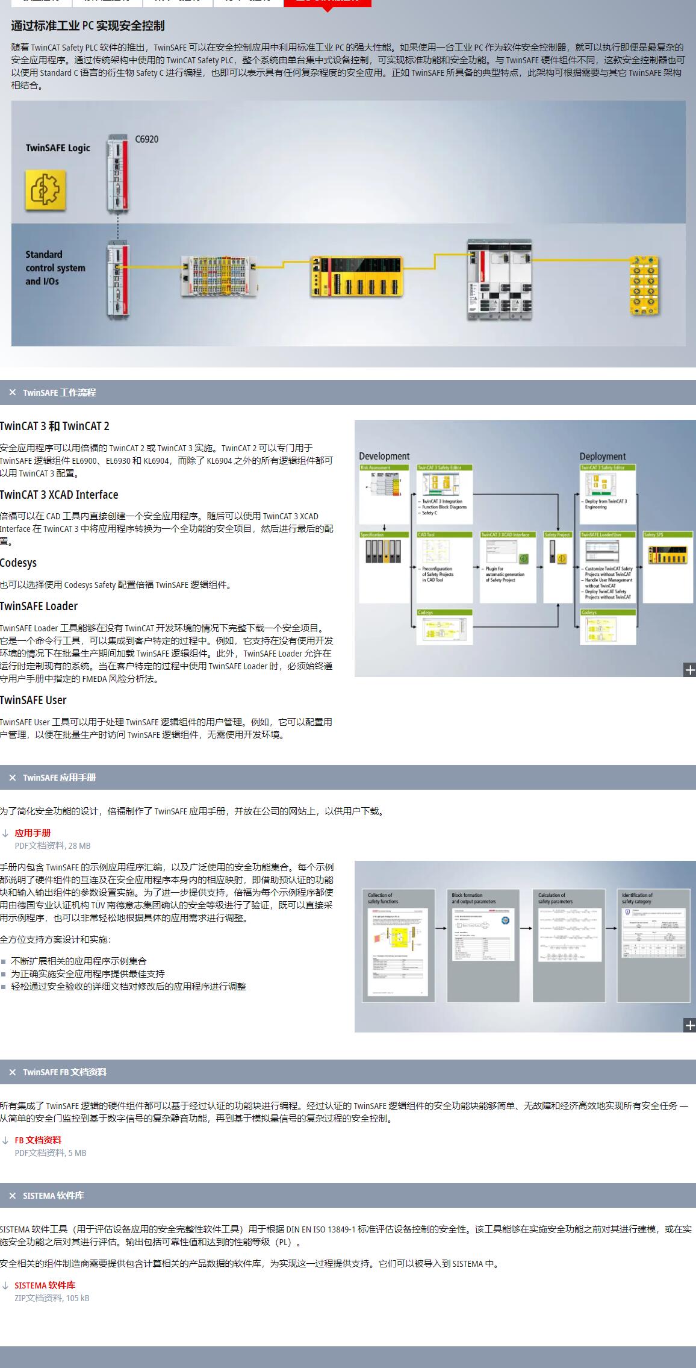Click download arrow next to 应用手册

click(x=5, y=833)
